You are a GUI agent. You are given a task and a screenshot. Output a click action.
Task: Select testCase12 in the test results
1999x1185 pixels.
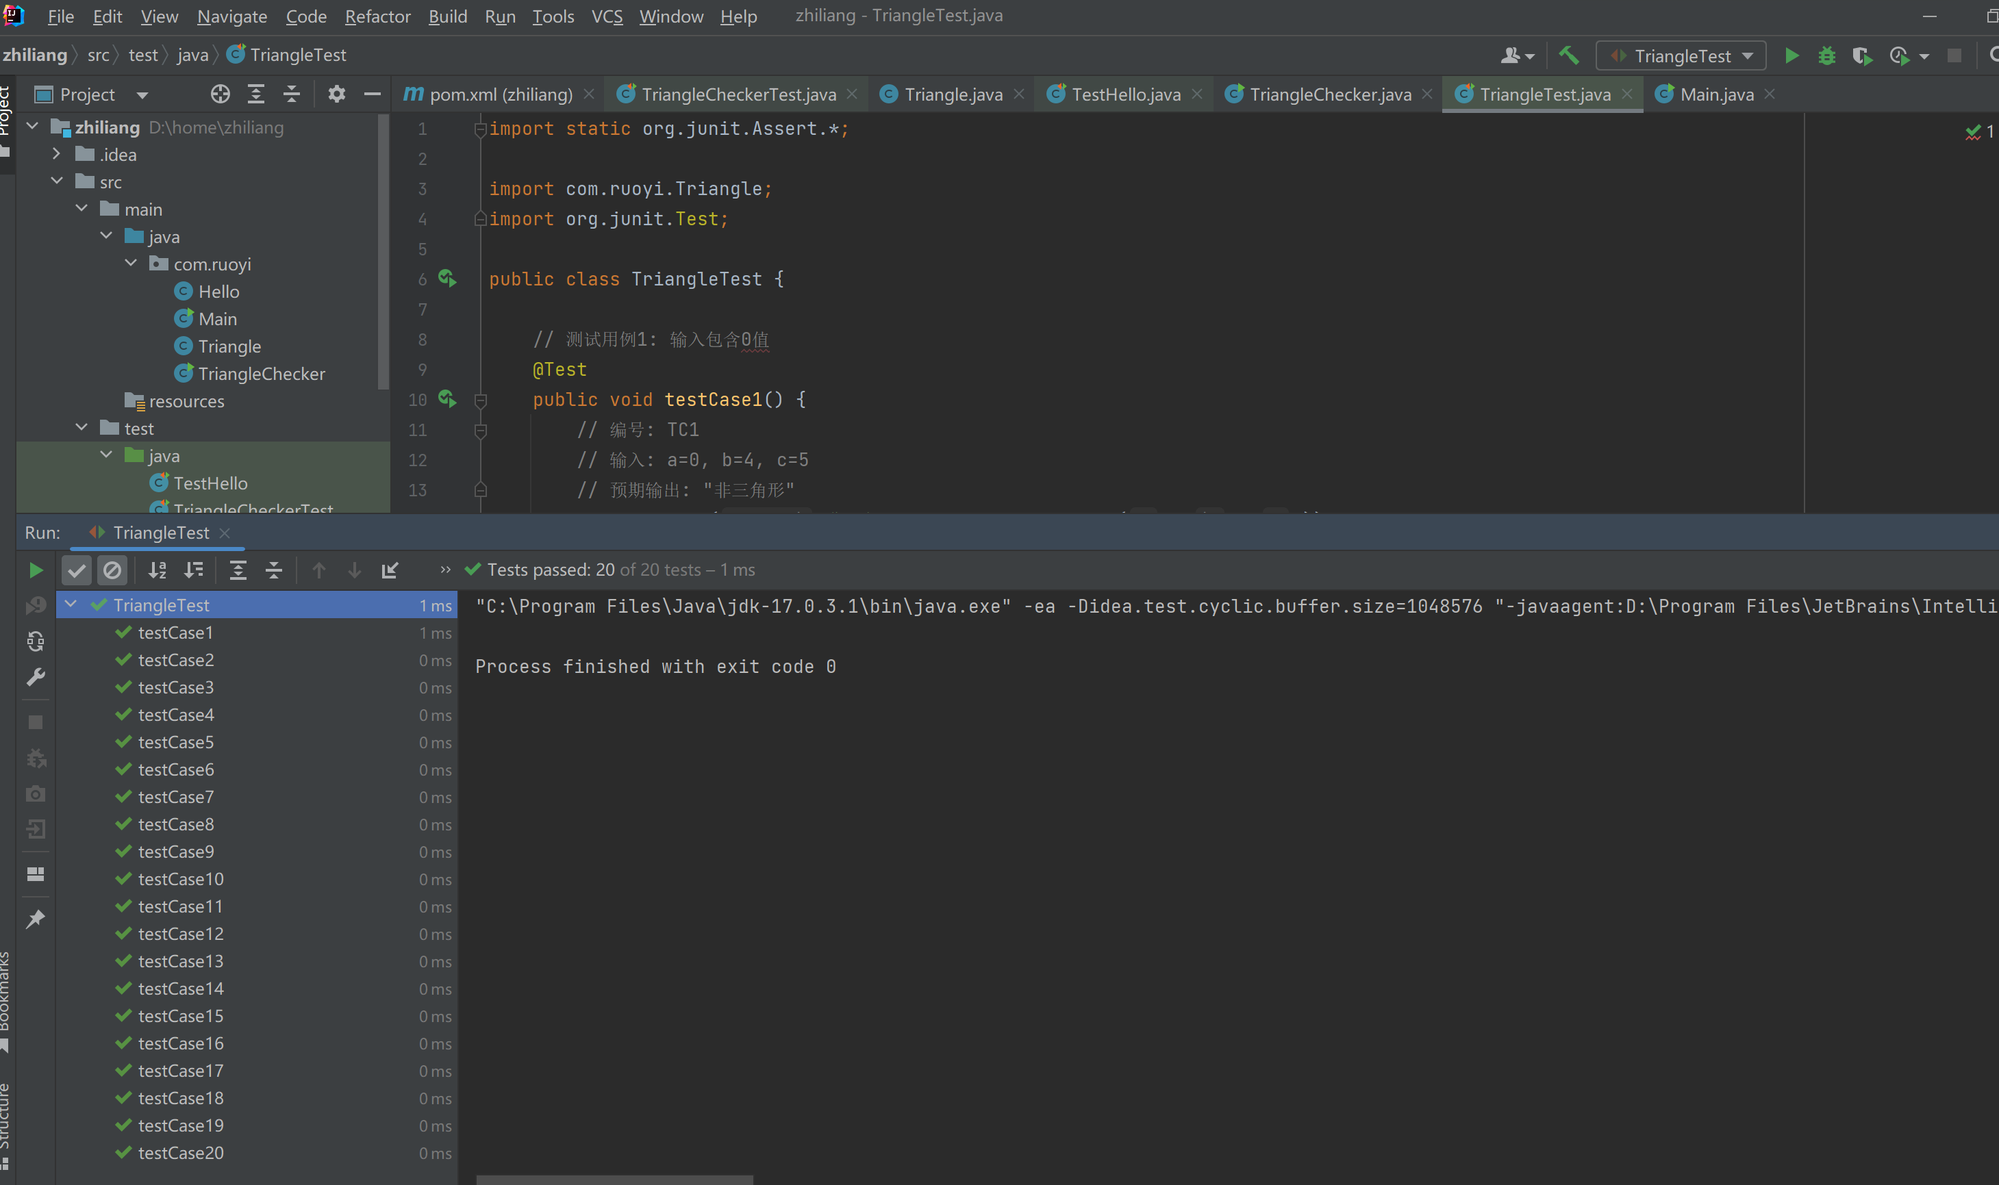[181, 934]
